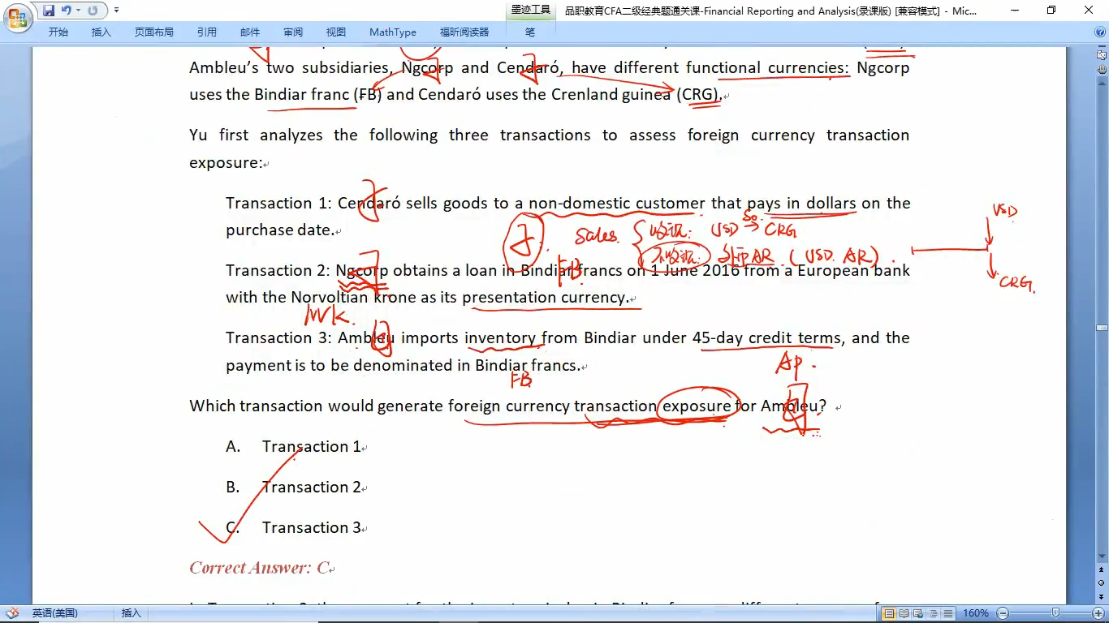
Task: Click the vertical scrollbar thumb
Action: pyautogui.click(x=1102, y=328)
